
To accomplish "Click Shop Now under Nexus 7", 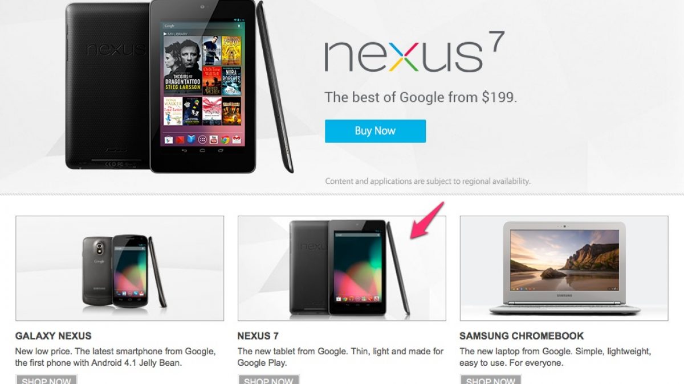I will point(268,379).
